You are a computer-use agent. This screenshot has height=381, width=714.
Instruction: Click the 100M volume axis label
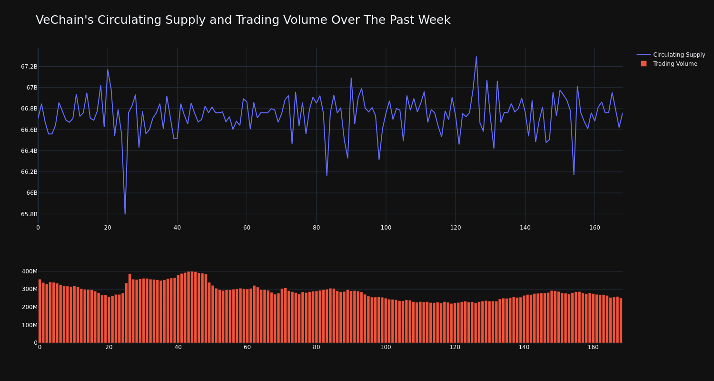[x=29, y=325]
